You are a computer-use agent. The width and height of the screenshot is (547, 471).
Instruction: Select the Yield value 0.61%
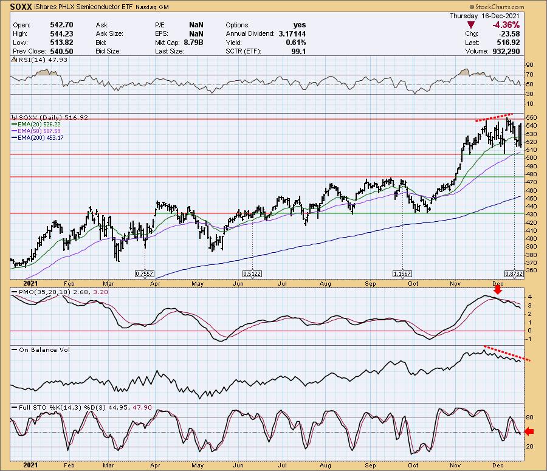[296, 42]
